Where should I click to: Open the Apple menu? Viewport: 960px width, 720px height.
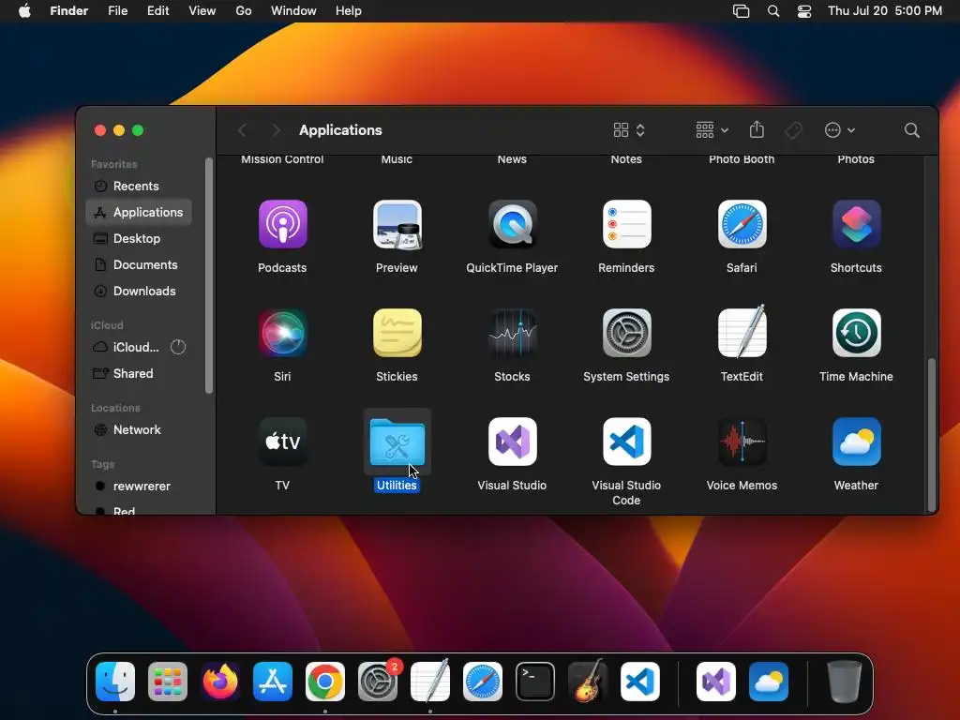24,11
